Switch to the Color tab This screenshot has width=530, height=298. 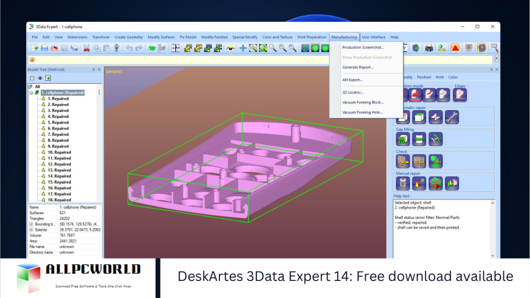[453, 78]
